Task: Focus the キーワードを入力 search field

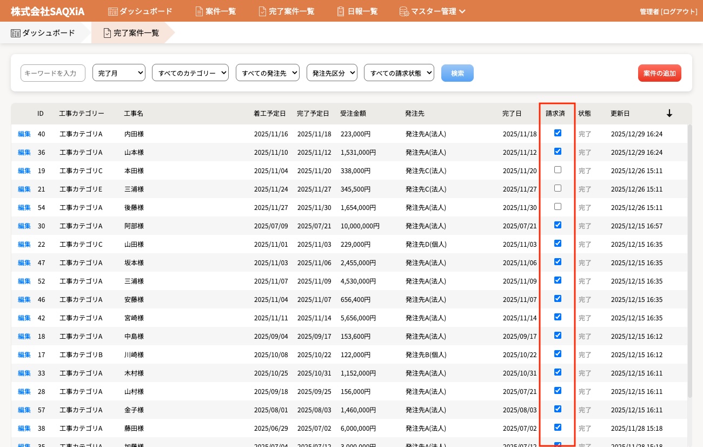Action: (x=53, y=73)
